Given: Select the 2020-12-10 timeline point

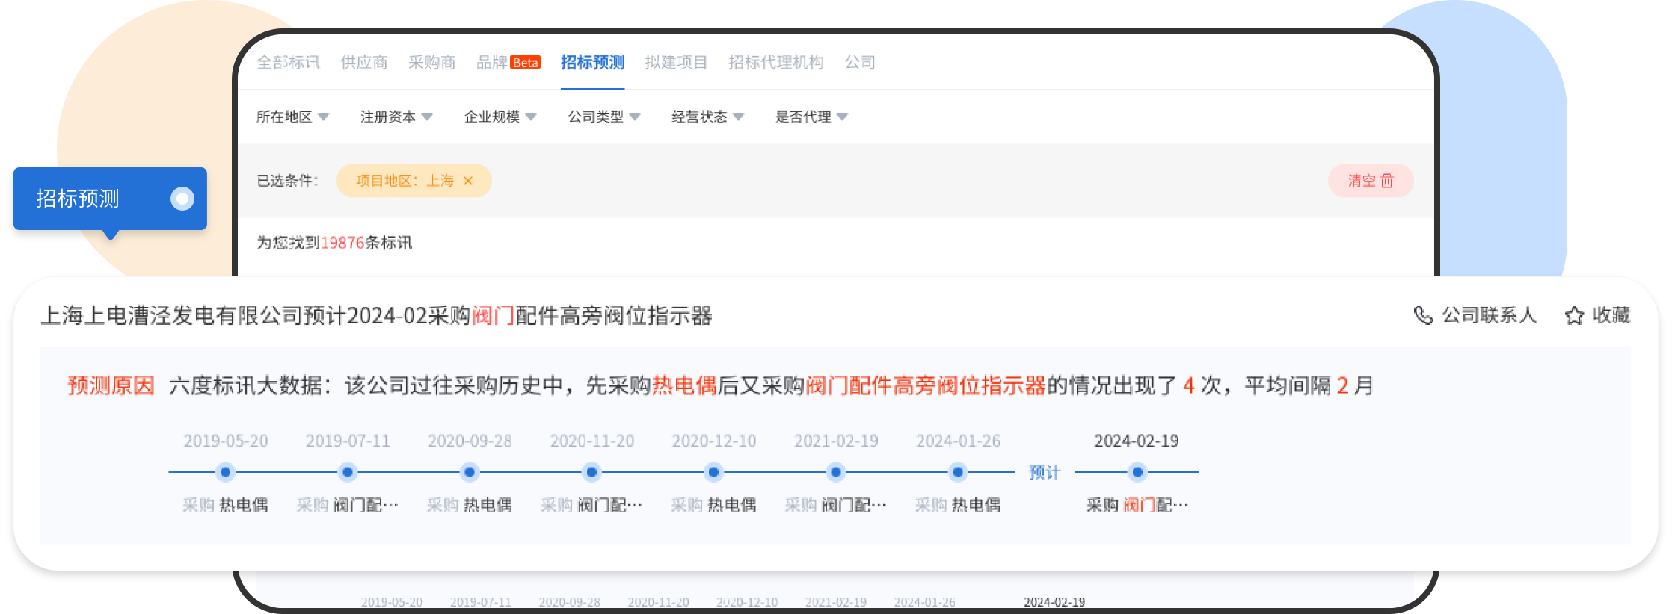Looking at the screenshot, I should [713, 472].
